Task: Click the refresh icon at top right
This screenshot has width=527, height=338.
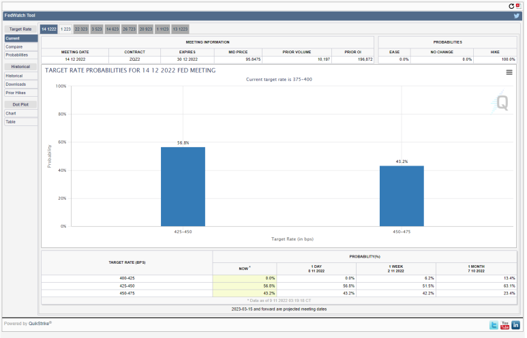Action: pyautogui.click(x=511, y=6)
